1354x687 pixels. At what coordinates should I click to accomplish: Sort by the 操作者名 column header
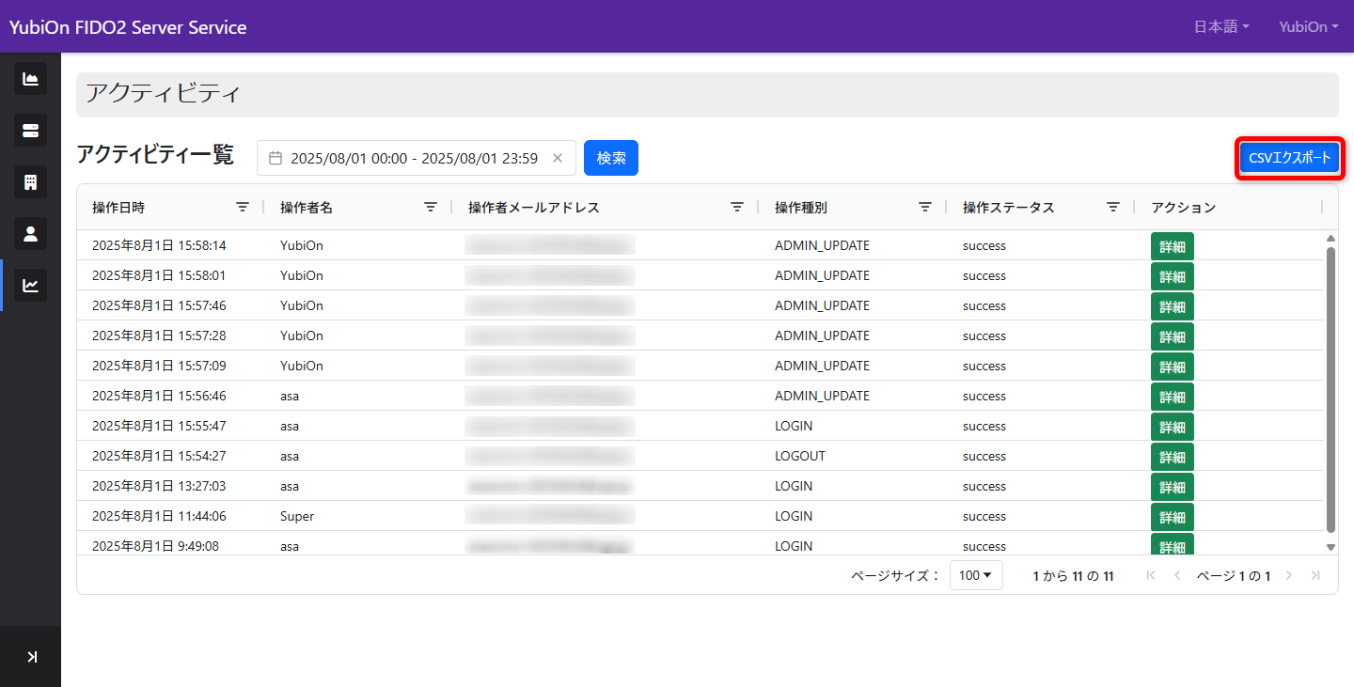tap(307, 208)
